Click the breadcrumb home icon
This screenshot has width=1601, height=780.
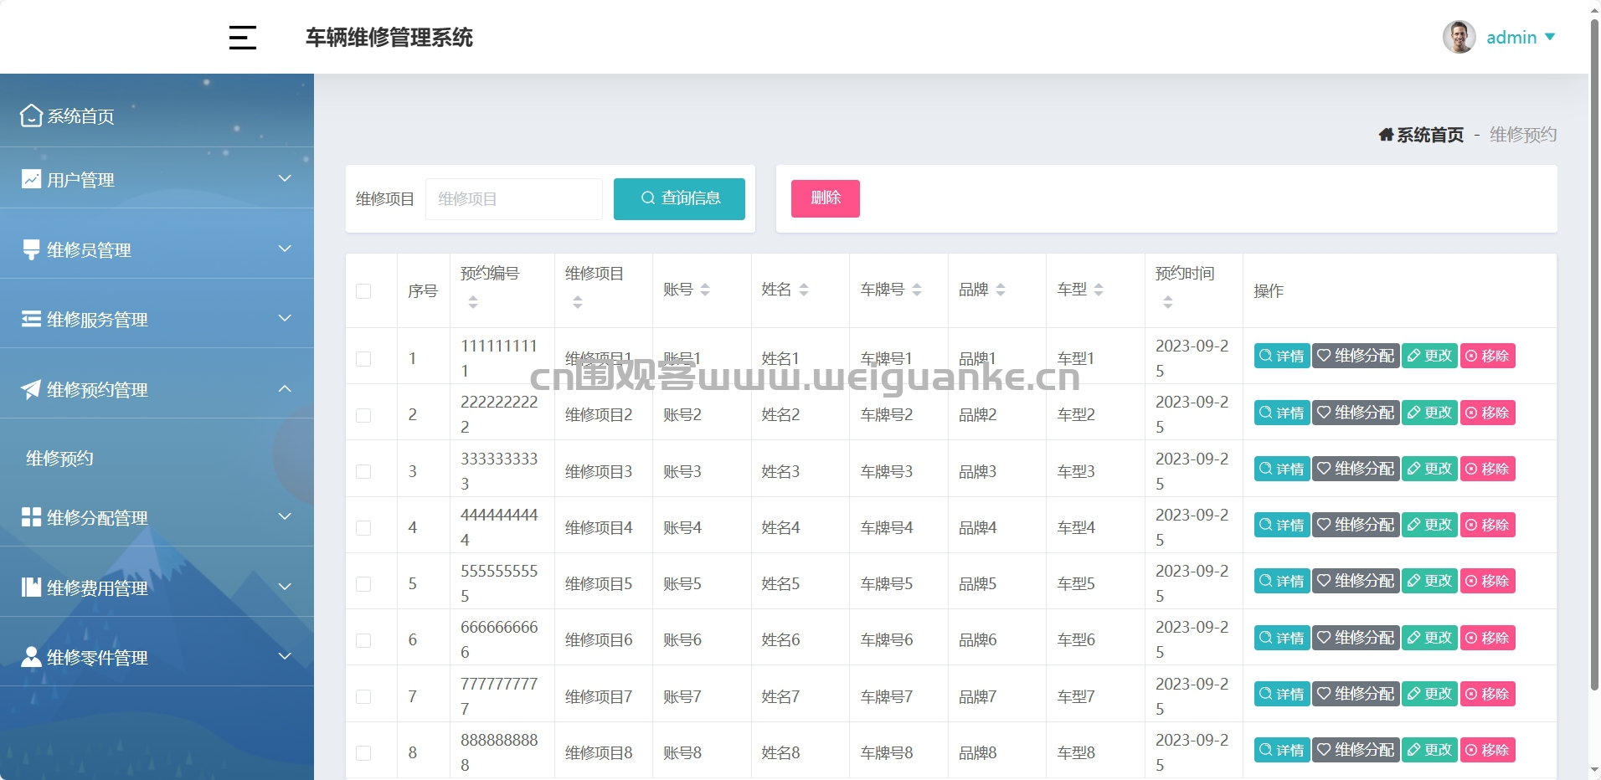tap(1386, 135)
